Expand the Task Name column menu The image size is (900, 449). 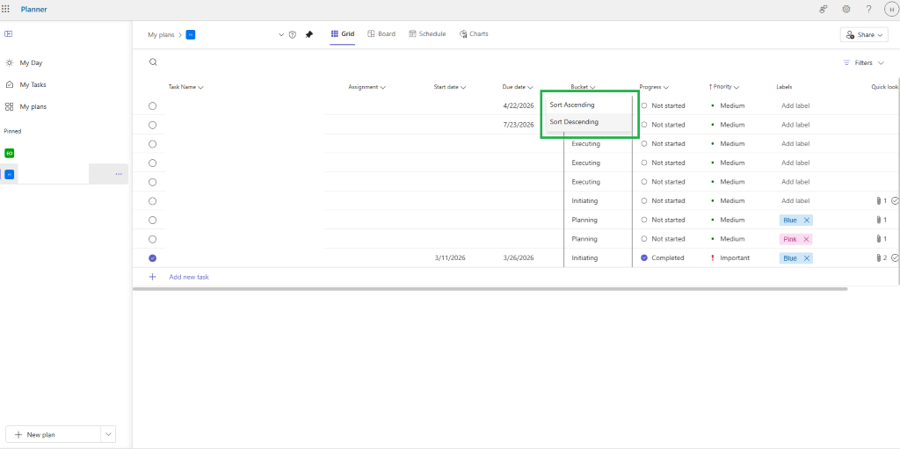click(201, 88)
